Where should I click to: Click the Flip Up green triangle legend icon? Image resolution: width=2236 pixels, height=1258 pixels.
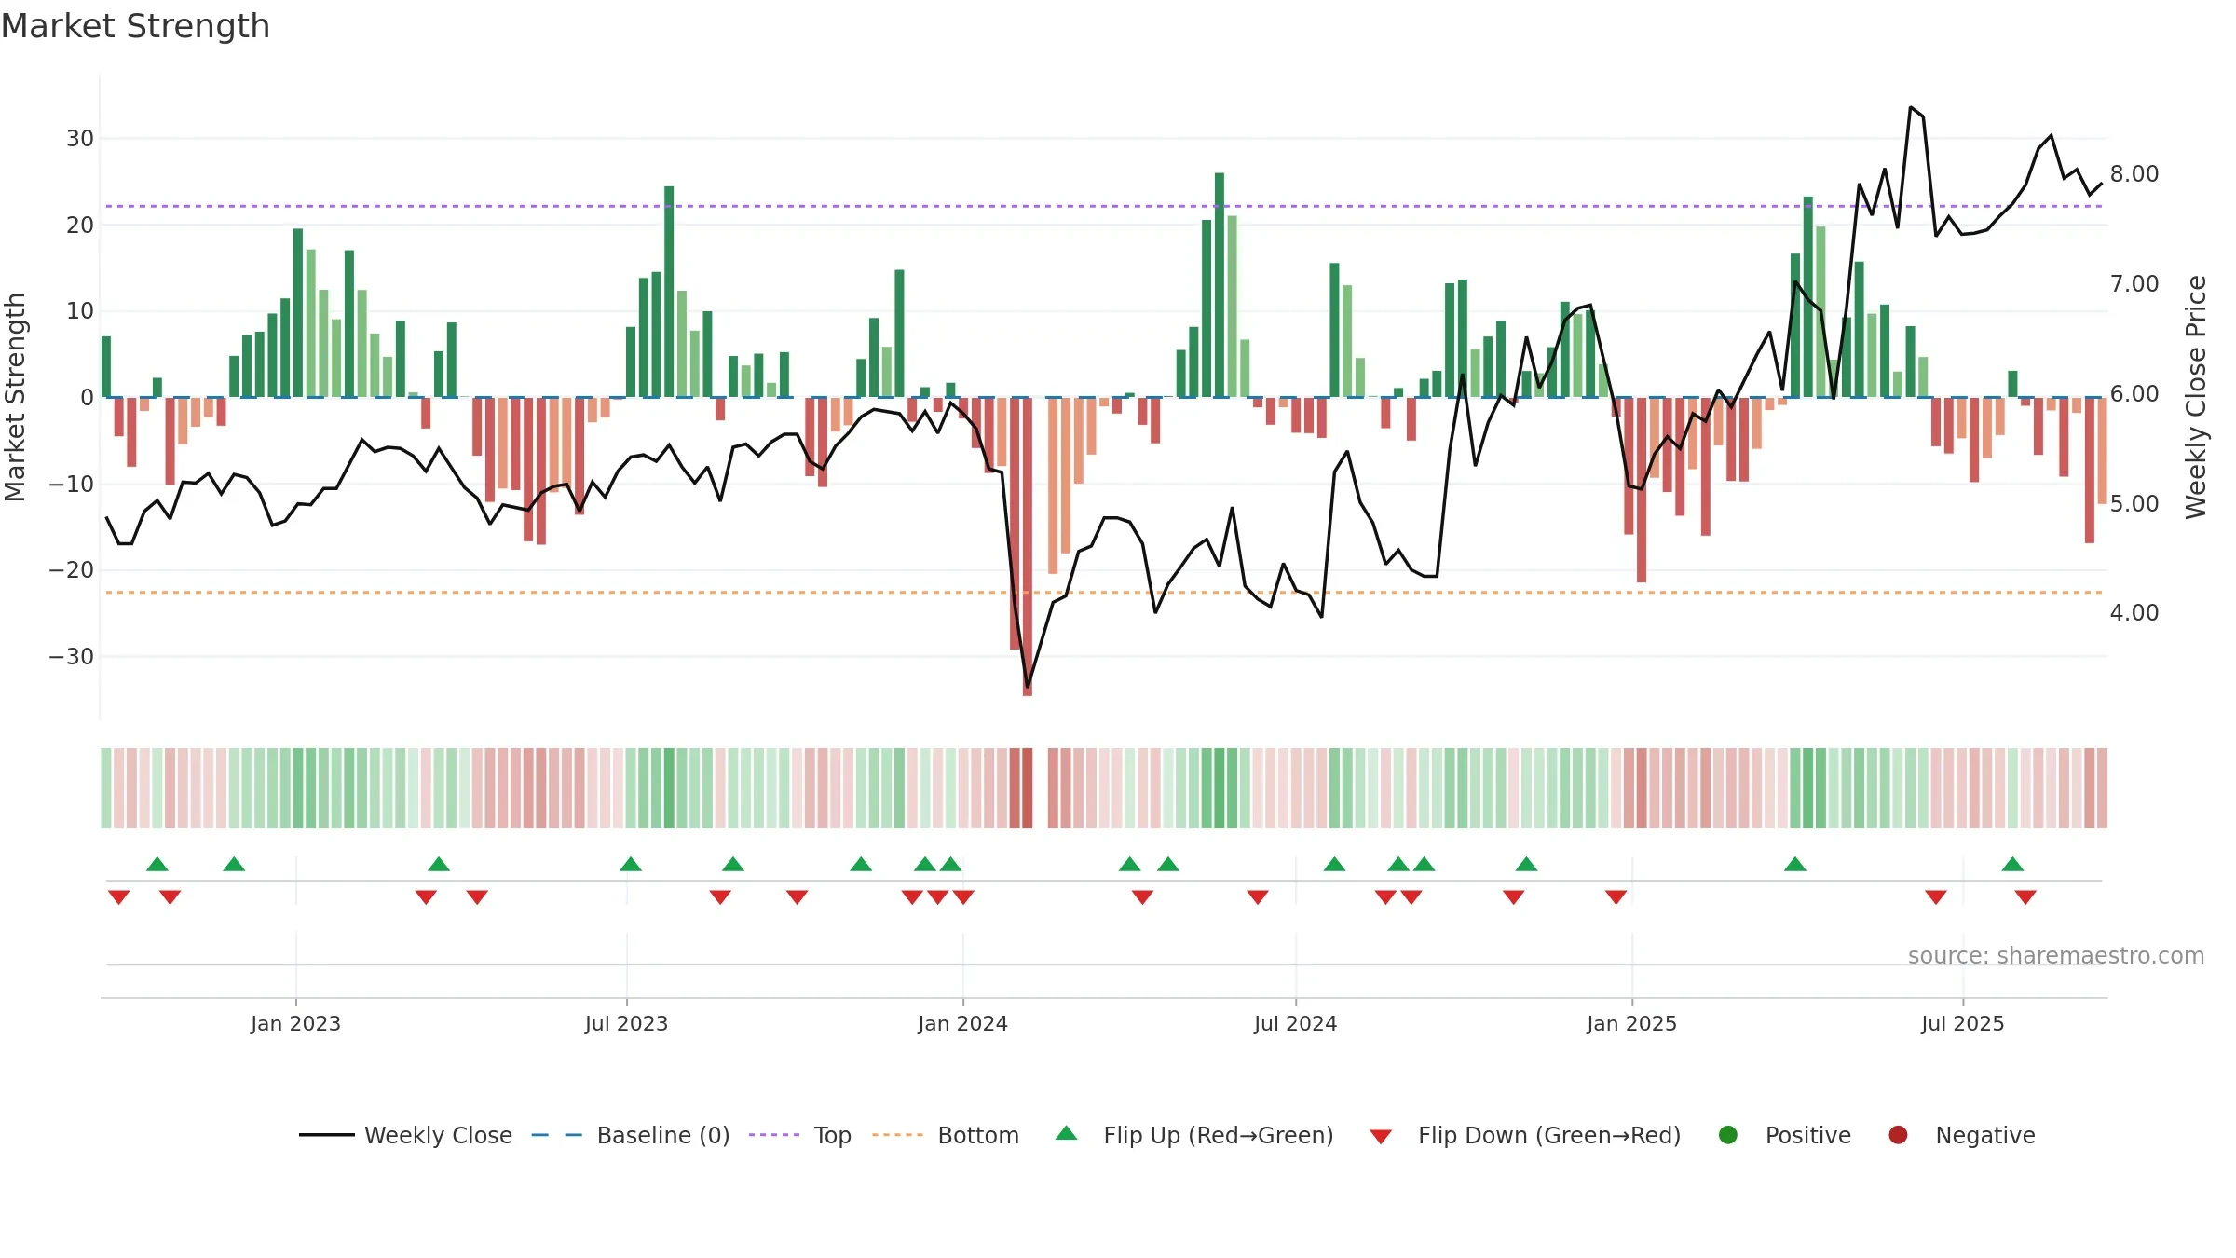(x=1067, y=1133)
